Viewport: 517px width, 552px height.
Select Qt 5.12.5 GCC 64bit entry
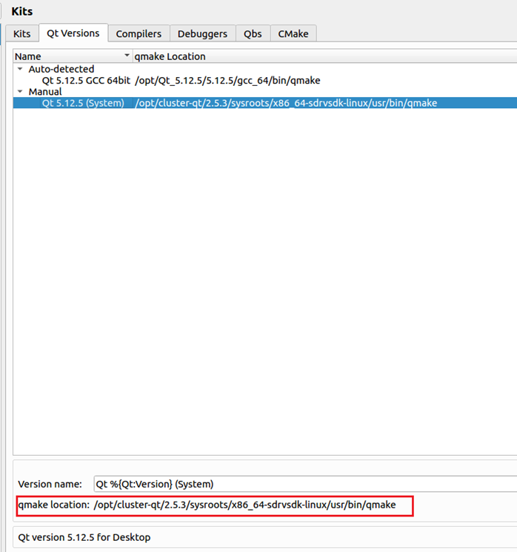[x=86, y=81]
